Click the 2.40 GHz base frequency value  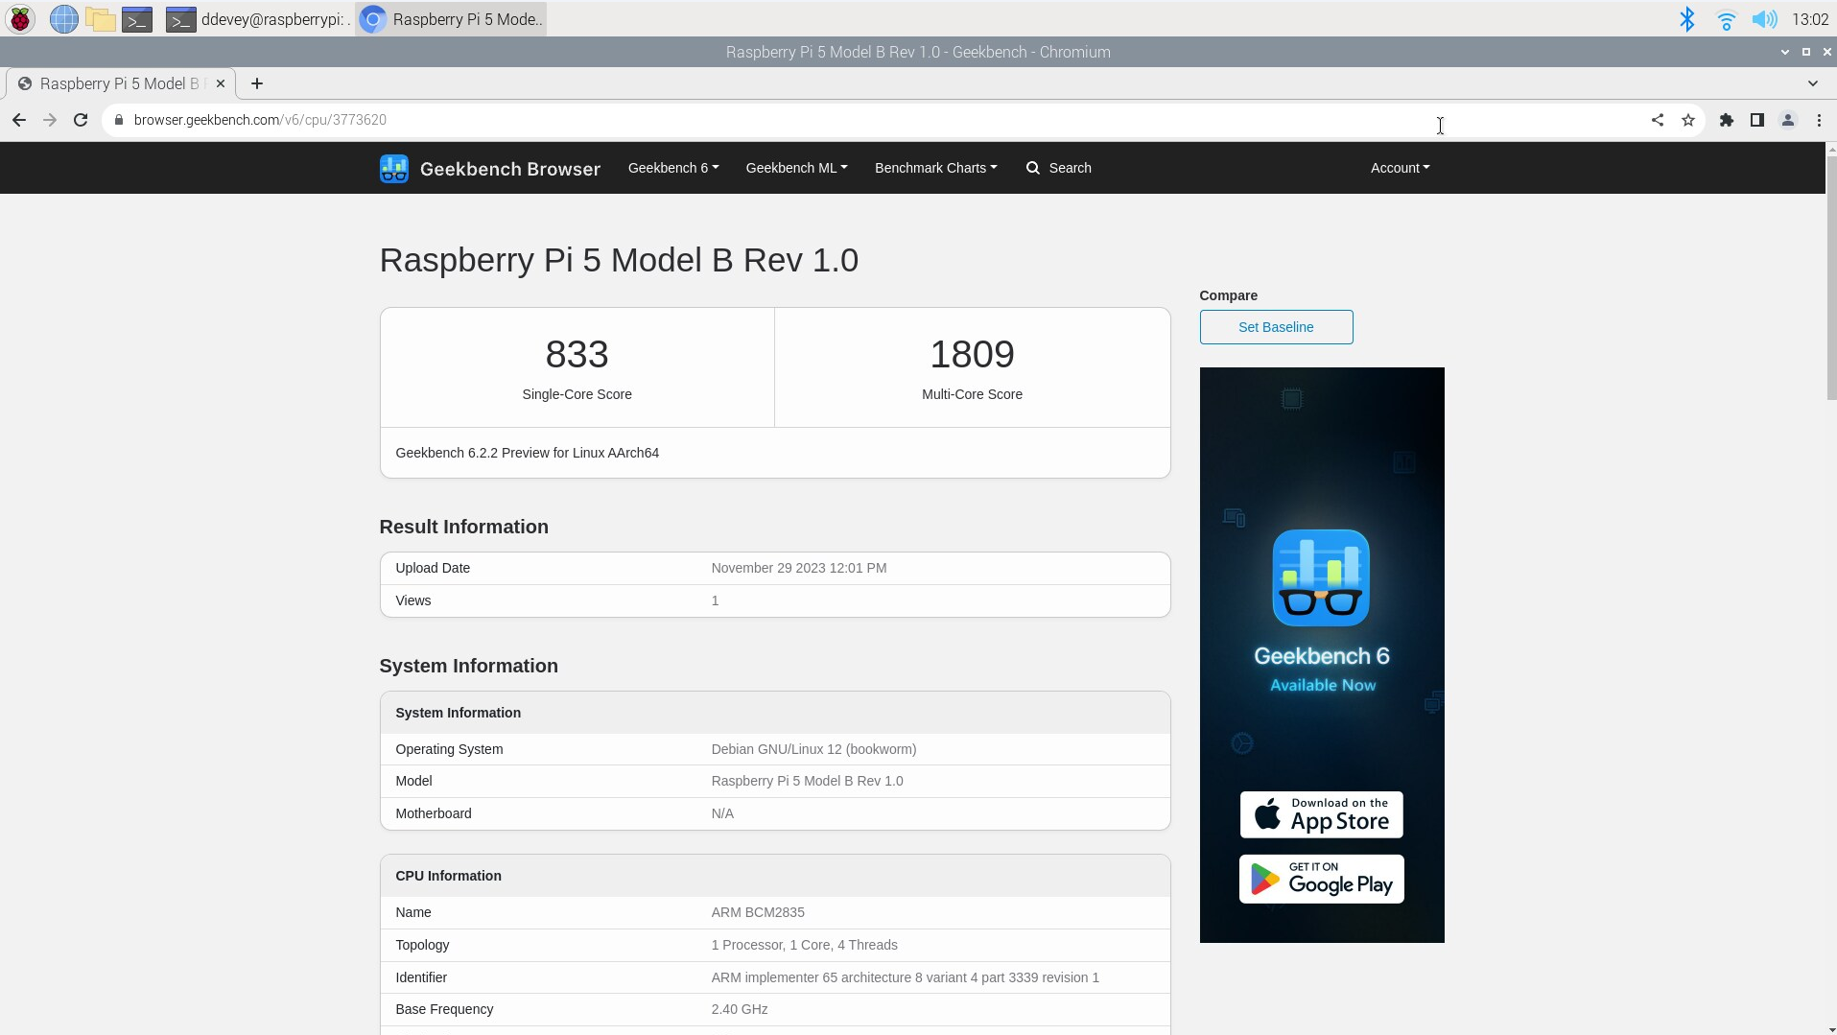tap(739, 1009)
